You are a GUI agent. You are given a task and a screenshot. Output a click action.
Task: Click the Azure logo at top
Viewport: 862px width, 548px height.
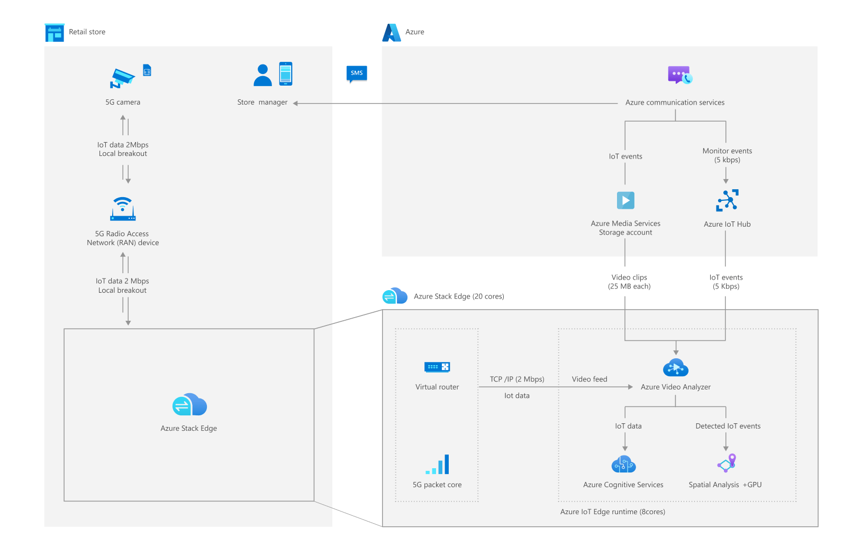(392, 32)
